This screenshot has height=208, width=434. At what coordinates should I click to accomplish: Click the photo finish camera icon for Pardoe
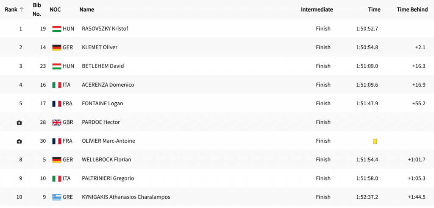19,123
